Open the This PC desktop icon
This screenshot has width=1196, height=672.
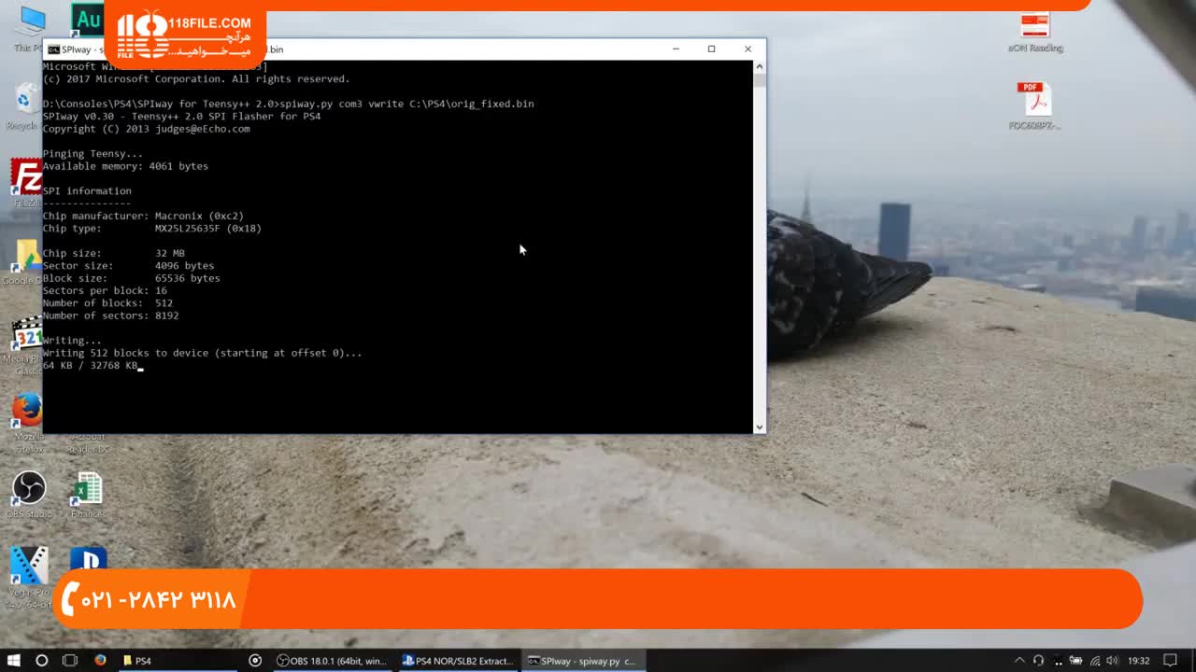coord(30,26)
